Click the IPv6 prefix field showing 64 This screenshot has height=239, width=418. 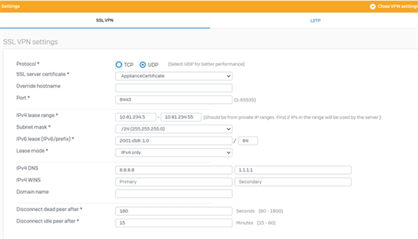tap(248, 140)
